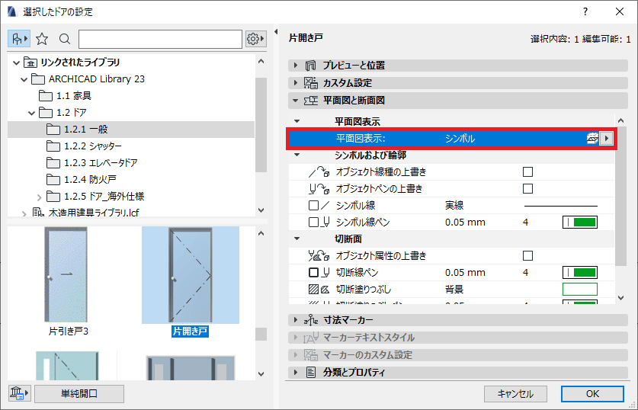Select the 1.2.1 一般 folder
Image resolution: width=638 pixels, height=410 pixels.
click(x=131, y=130)
